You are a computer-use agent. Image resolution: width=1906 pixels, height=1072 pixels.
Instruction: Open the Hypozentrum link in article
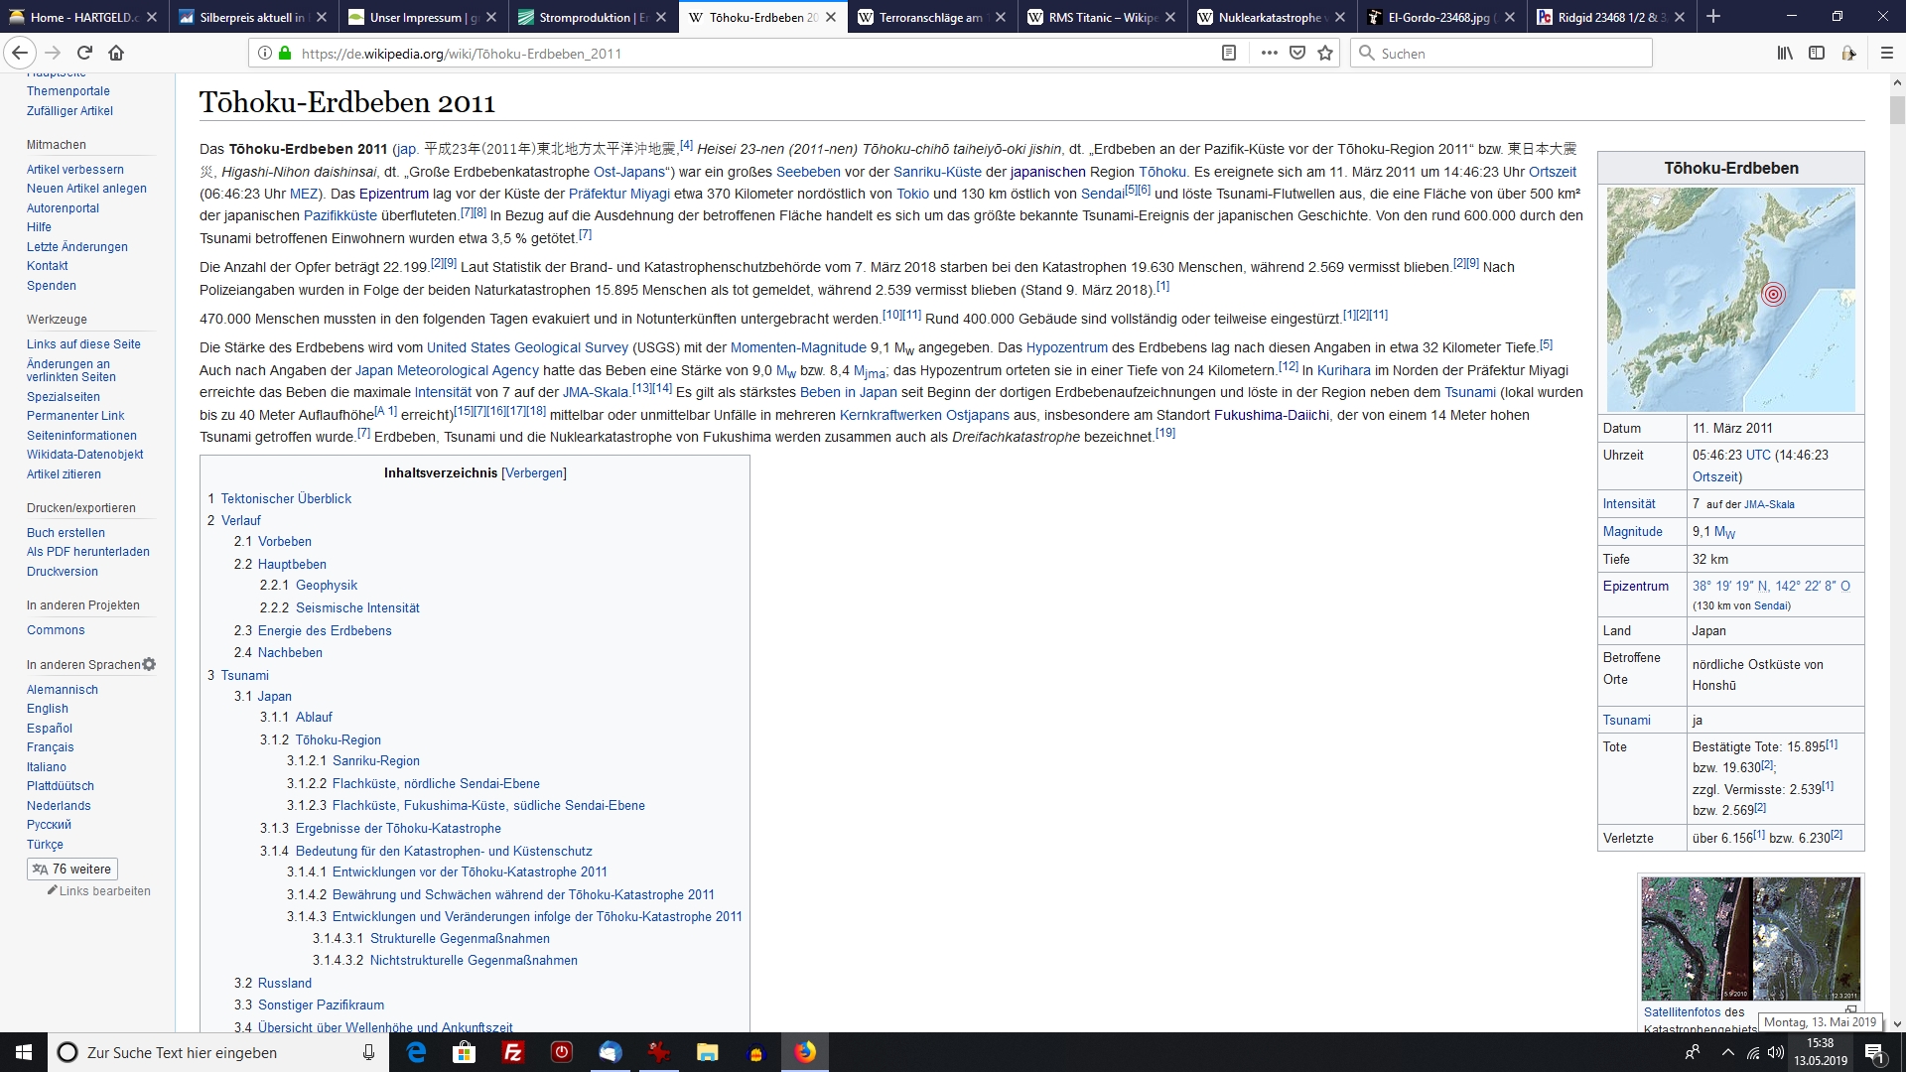(x=1066, y=347)
